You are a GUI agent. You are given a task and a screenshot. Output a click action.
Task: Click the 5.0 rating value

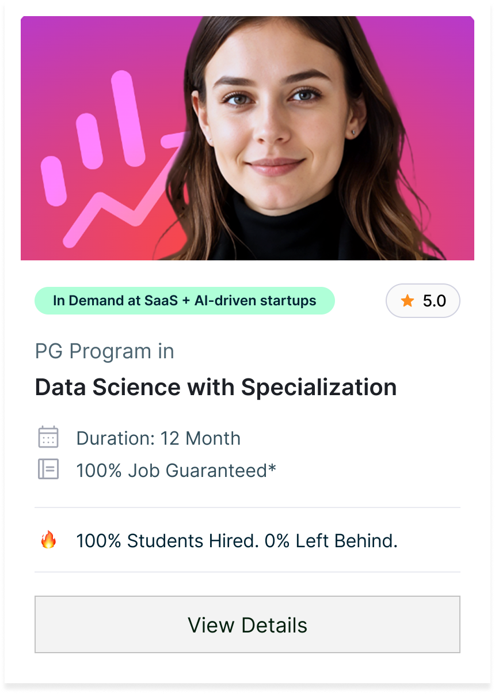click(x=434, y=301)
